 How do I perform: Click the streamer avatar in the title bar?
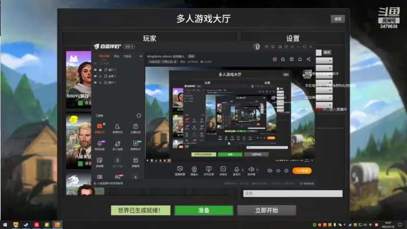[256, 46]
